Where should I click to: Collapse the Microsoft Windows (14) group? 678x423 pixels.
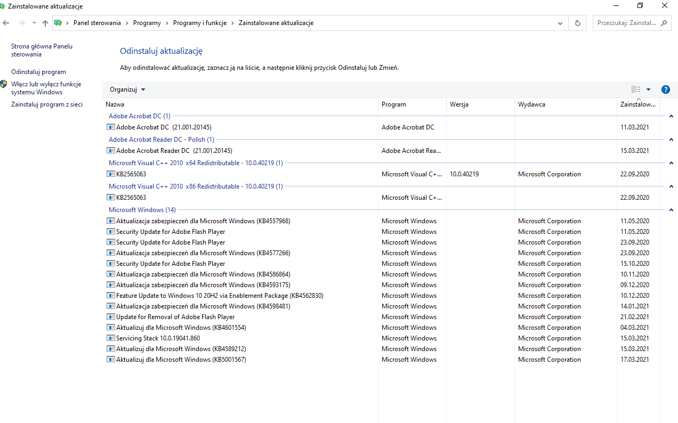[671, 210]
